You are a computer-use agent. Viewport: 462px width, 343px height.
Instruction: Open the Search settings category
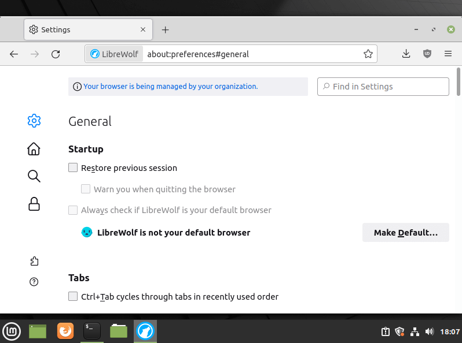[34, 176]
